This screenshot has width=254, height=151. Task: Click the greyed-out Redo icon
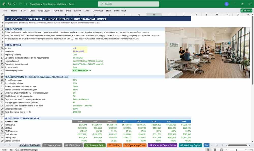click(x=20, y=4)
